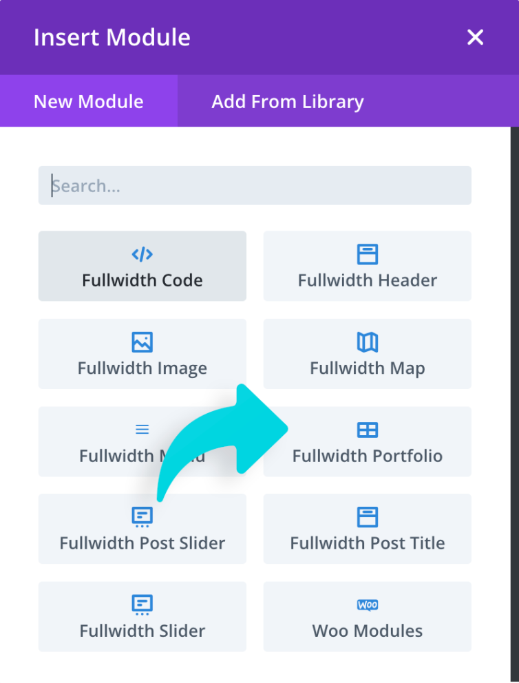Screen dimensions: 519x683
Task: Choose the Fullwidth Image module icon
Action: 142,340
